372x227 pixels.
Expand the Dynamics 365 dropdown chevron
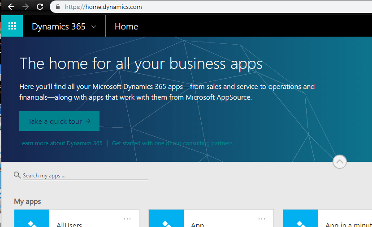click(x=94, y=27)
